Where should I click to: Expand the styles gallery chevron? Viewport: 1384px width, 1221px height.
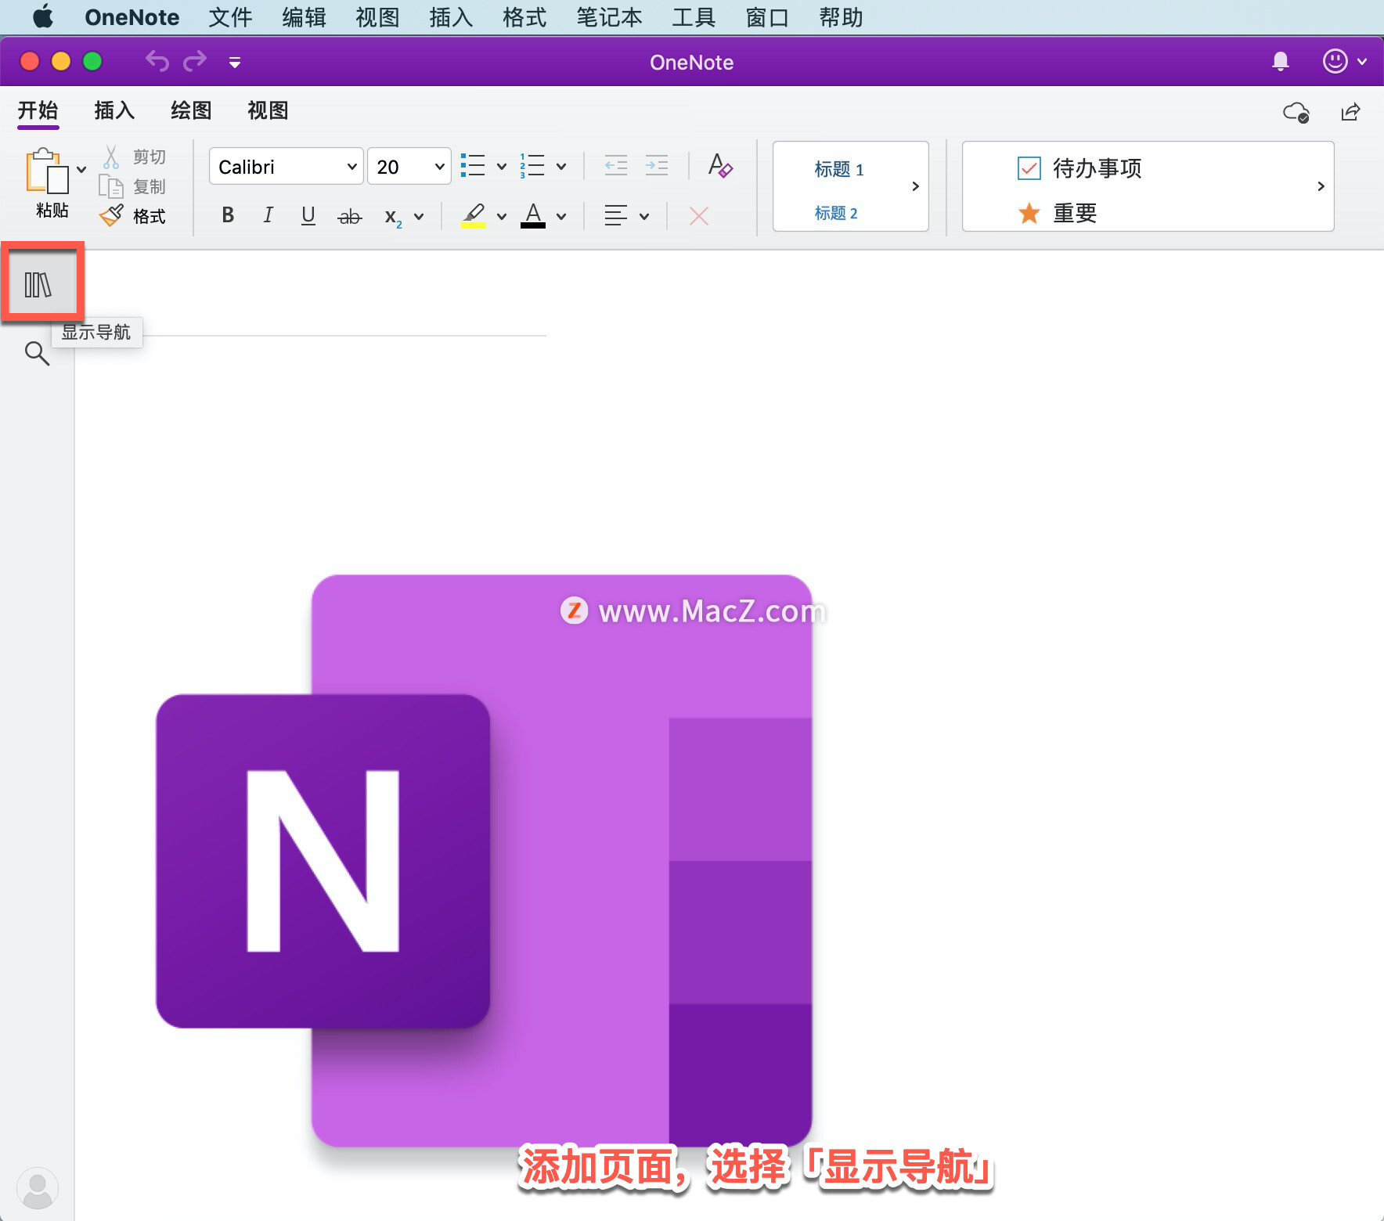point(915,186)
